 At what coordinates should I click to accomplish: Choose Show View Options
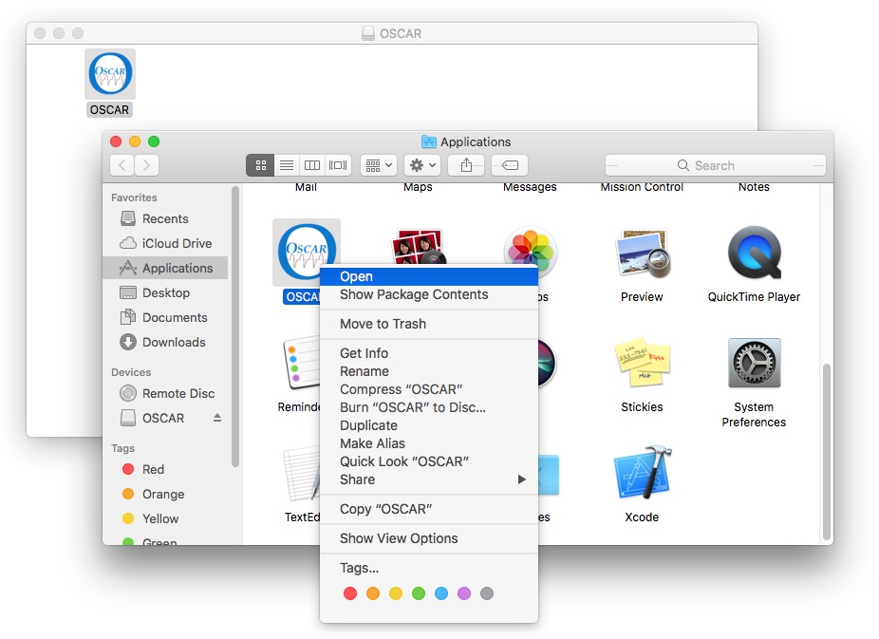[x=429, y=538]
